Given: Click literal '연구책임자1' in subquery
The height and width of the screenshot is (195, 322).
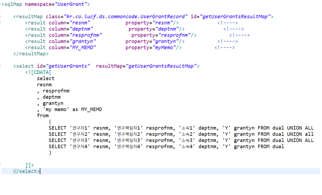Looking at the screenshot, I should (128, 128).
